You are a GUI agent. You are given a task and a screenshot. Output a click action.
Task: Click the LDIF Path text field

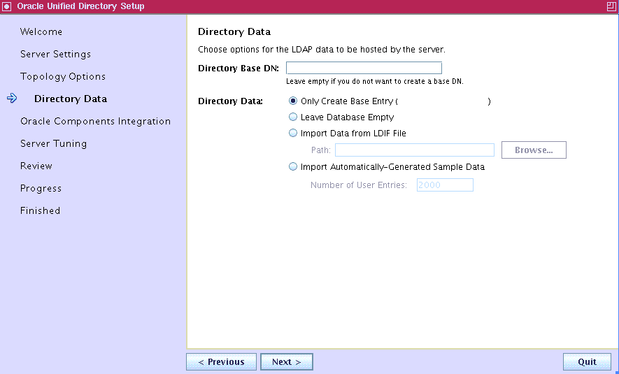coord(415,150)
